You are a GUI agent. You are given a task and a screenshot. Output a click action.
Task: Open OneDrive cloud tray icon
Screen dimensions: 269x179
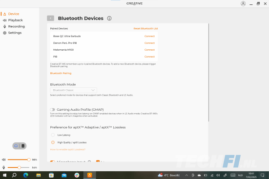tap(199, 175)
